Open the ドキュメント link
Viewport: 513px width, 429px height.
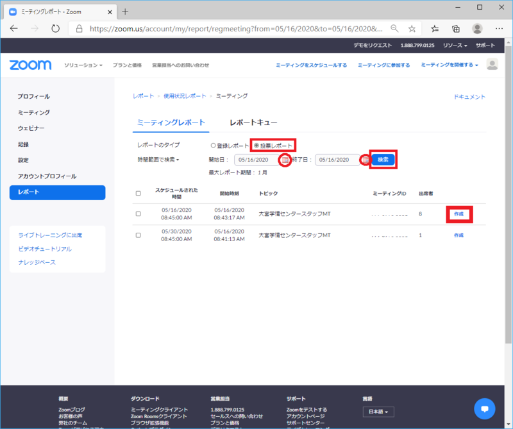[469, 97]
